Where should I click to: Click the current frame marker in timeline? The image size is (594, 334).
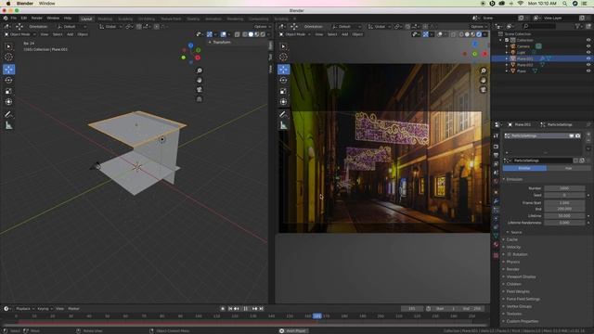tap(317, 315)
